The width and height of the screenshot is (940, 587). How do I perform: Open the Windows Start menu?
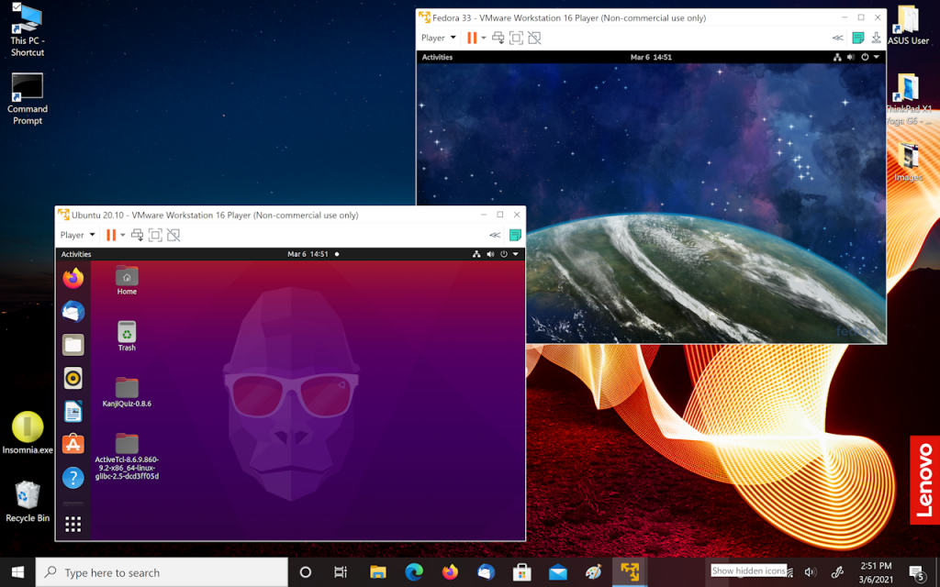[17, 572]
